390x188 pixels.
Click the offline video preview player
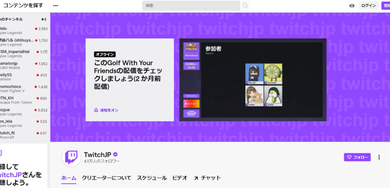253,80
